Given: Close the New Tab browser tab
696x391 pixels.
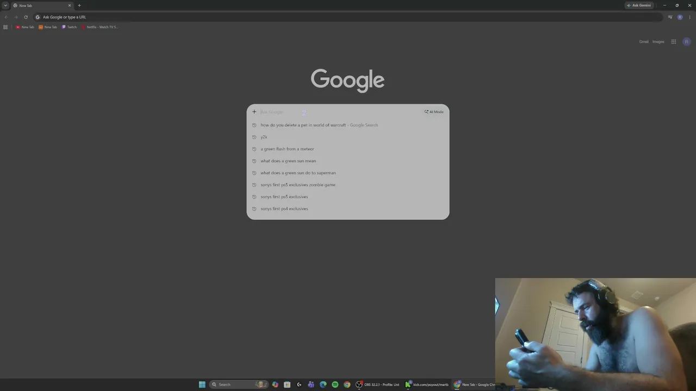Looking at the screenshot, I should [x=70, y=5].
